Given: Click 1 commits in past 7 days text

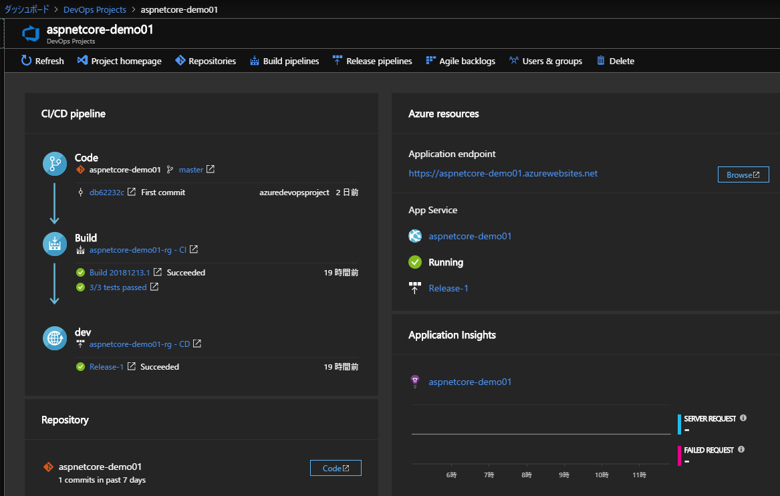Looking at the screenshot, I should (x=102, y=480).
